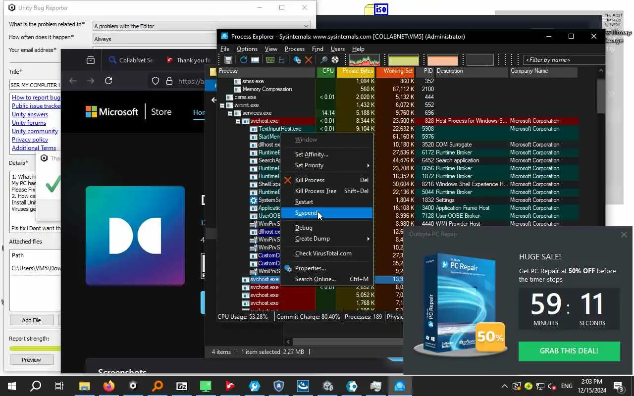This screenshot has height=396, width=634.
Task: Click the browser back arrow
Action: [73, 81]
